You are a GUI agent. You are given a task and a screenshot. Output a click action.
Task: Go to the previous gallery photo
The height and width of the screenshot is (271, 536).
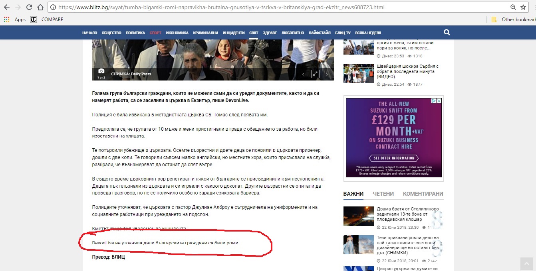point(303,74)
